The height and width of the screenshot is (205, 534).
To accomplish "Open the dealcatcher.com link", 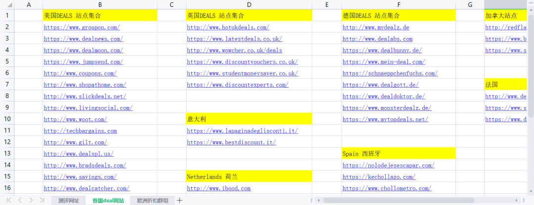I will pyautogui.click(x=87, y=188).
